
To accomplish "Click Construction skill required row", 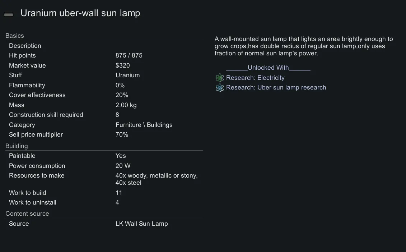I will coord(104,115).
